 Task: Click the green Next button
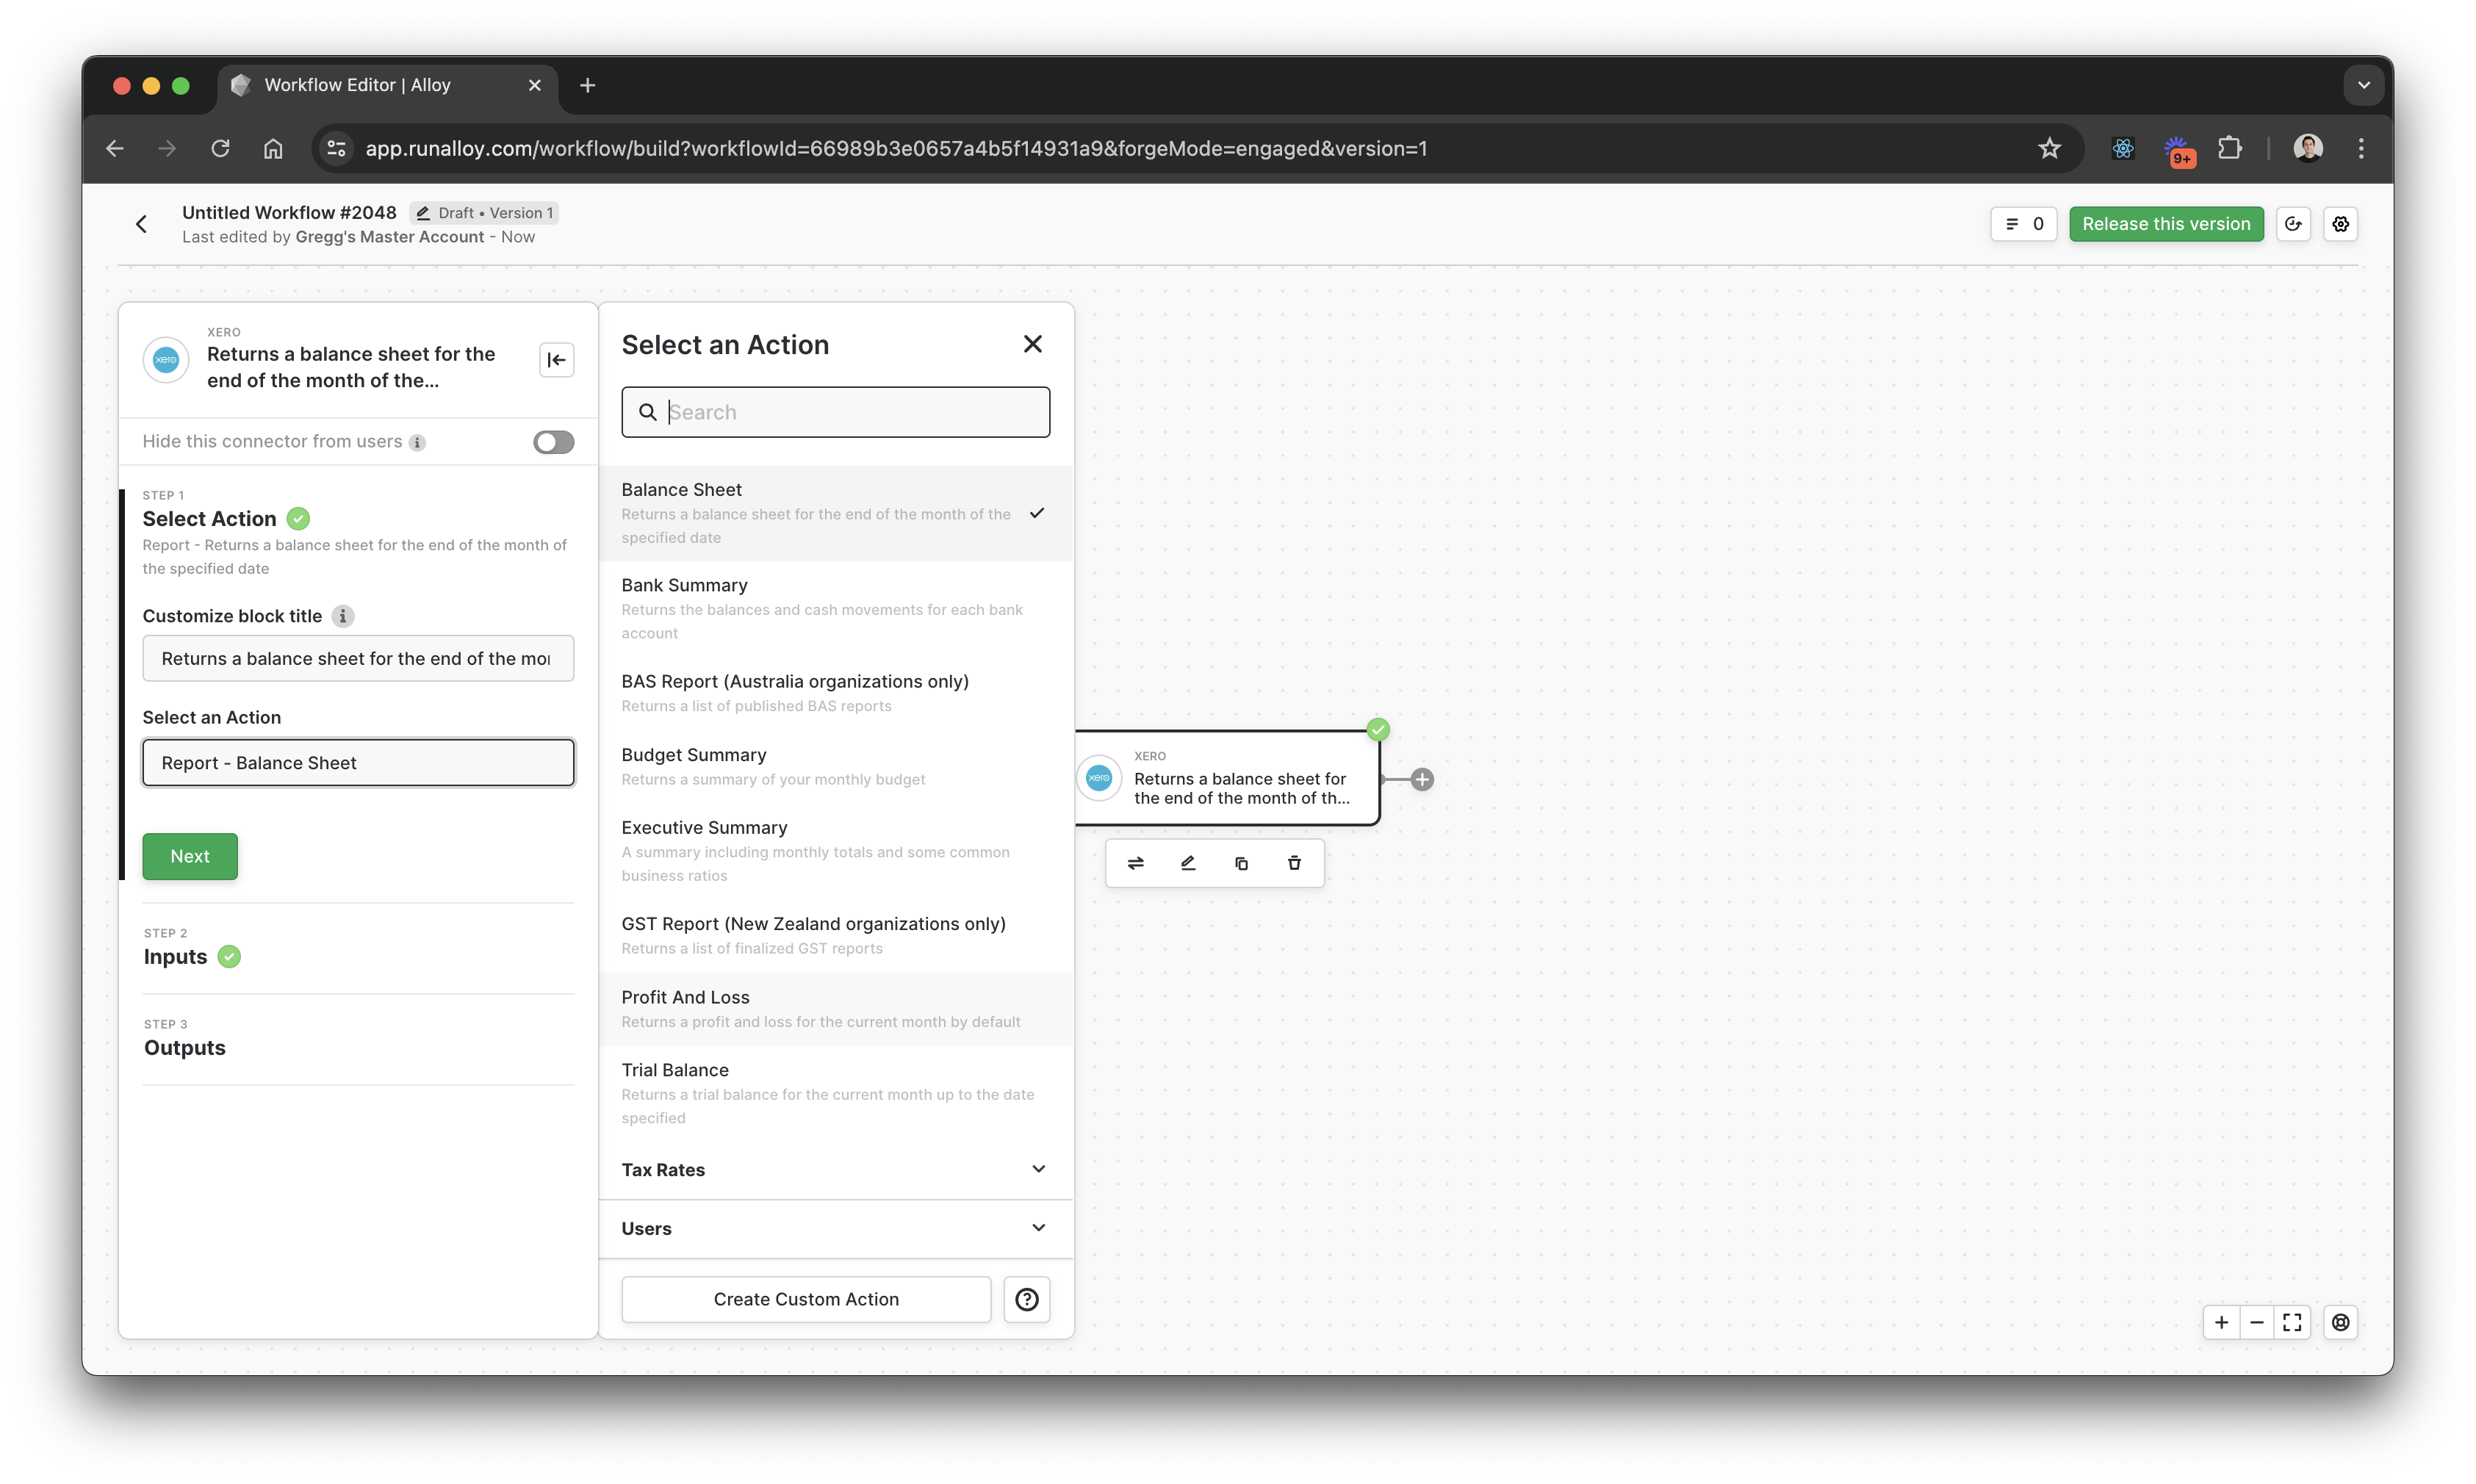pyautogui.click(x=190, y=856)
